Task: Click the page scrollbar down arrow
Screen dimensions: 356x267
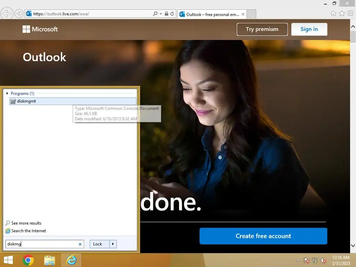Action: point(353,245)
